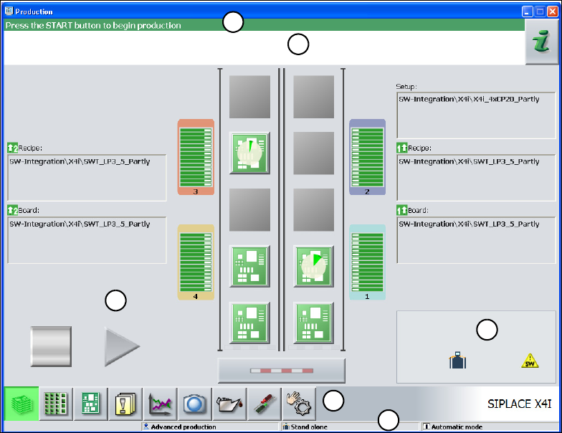Open the screwdriver service icon

(x=264, y=404)
